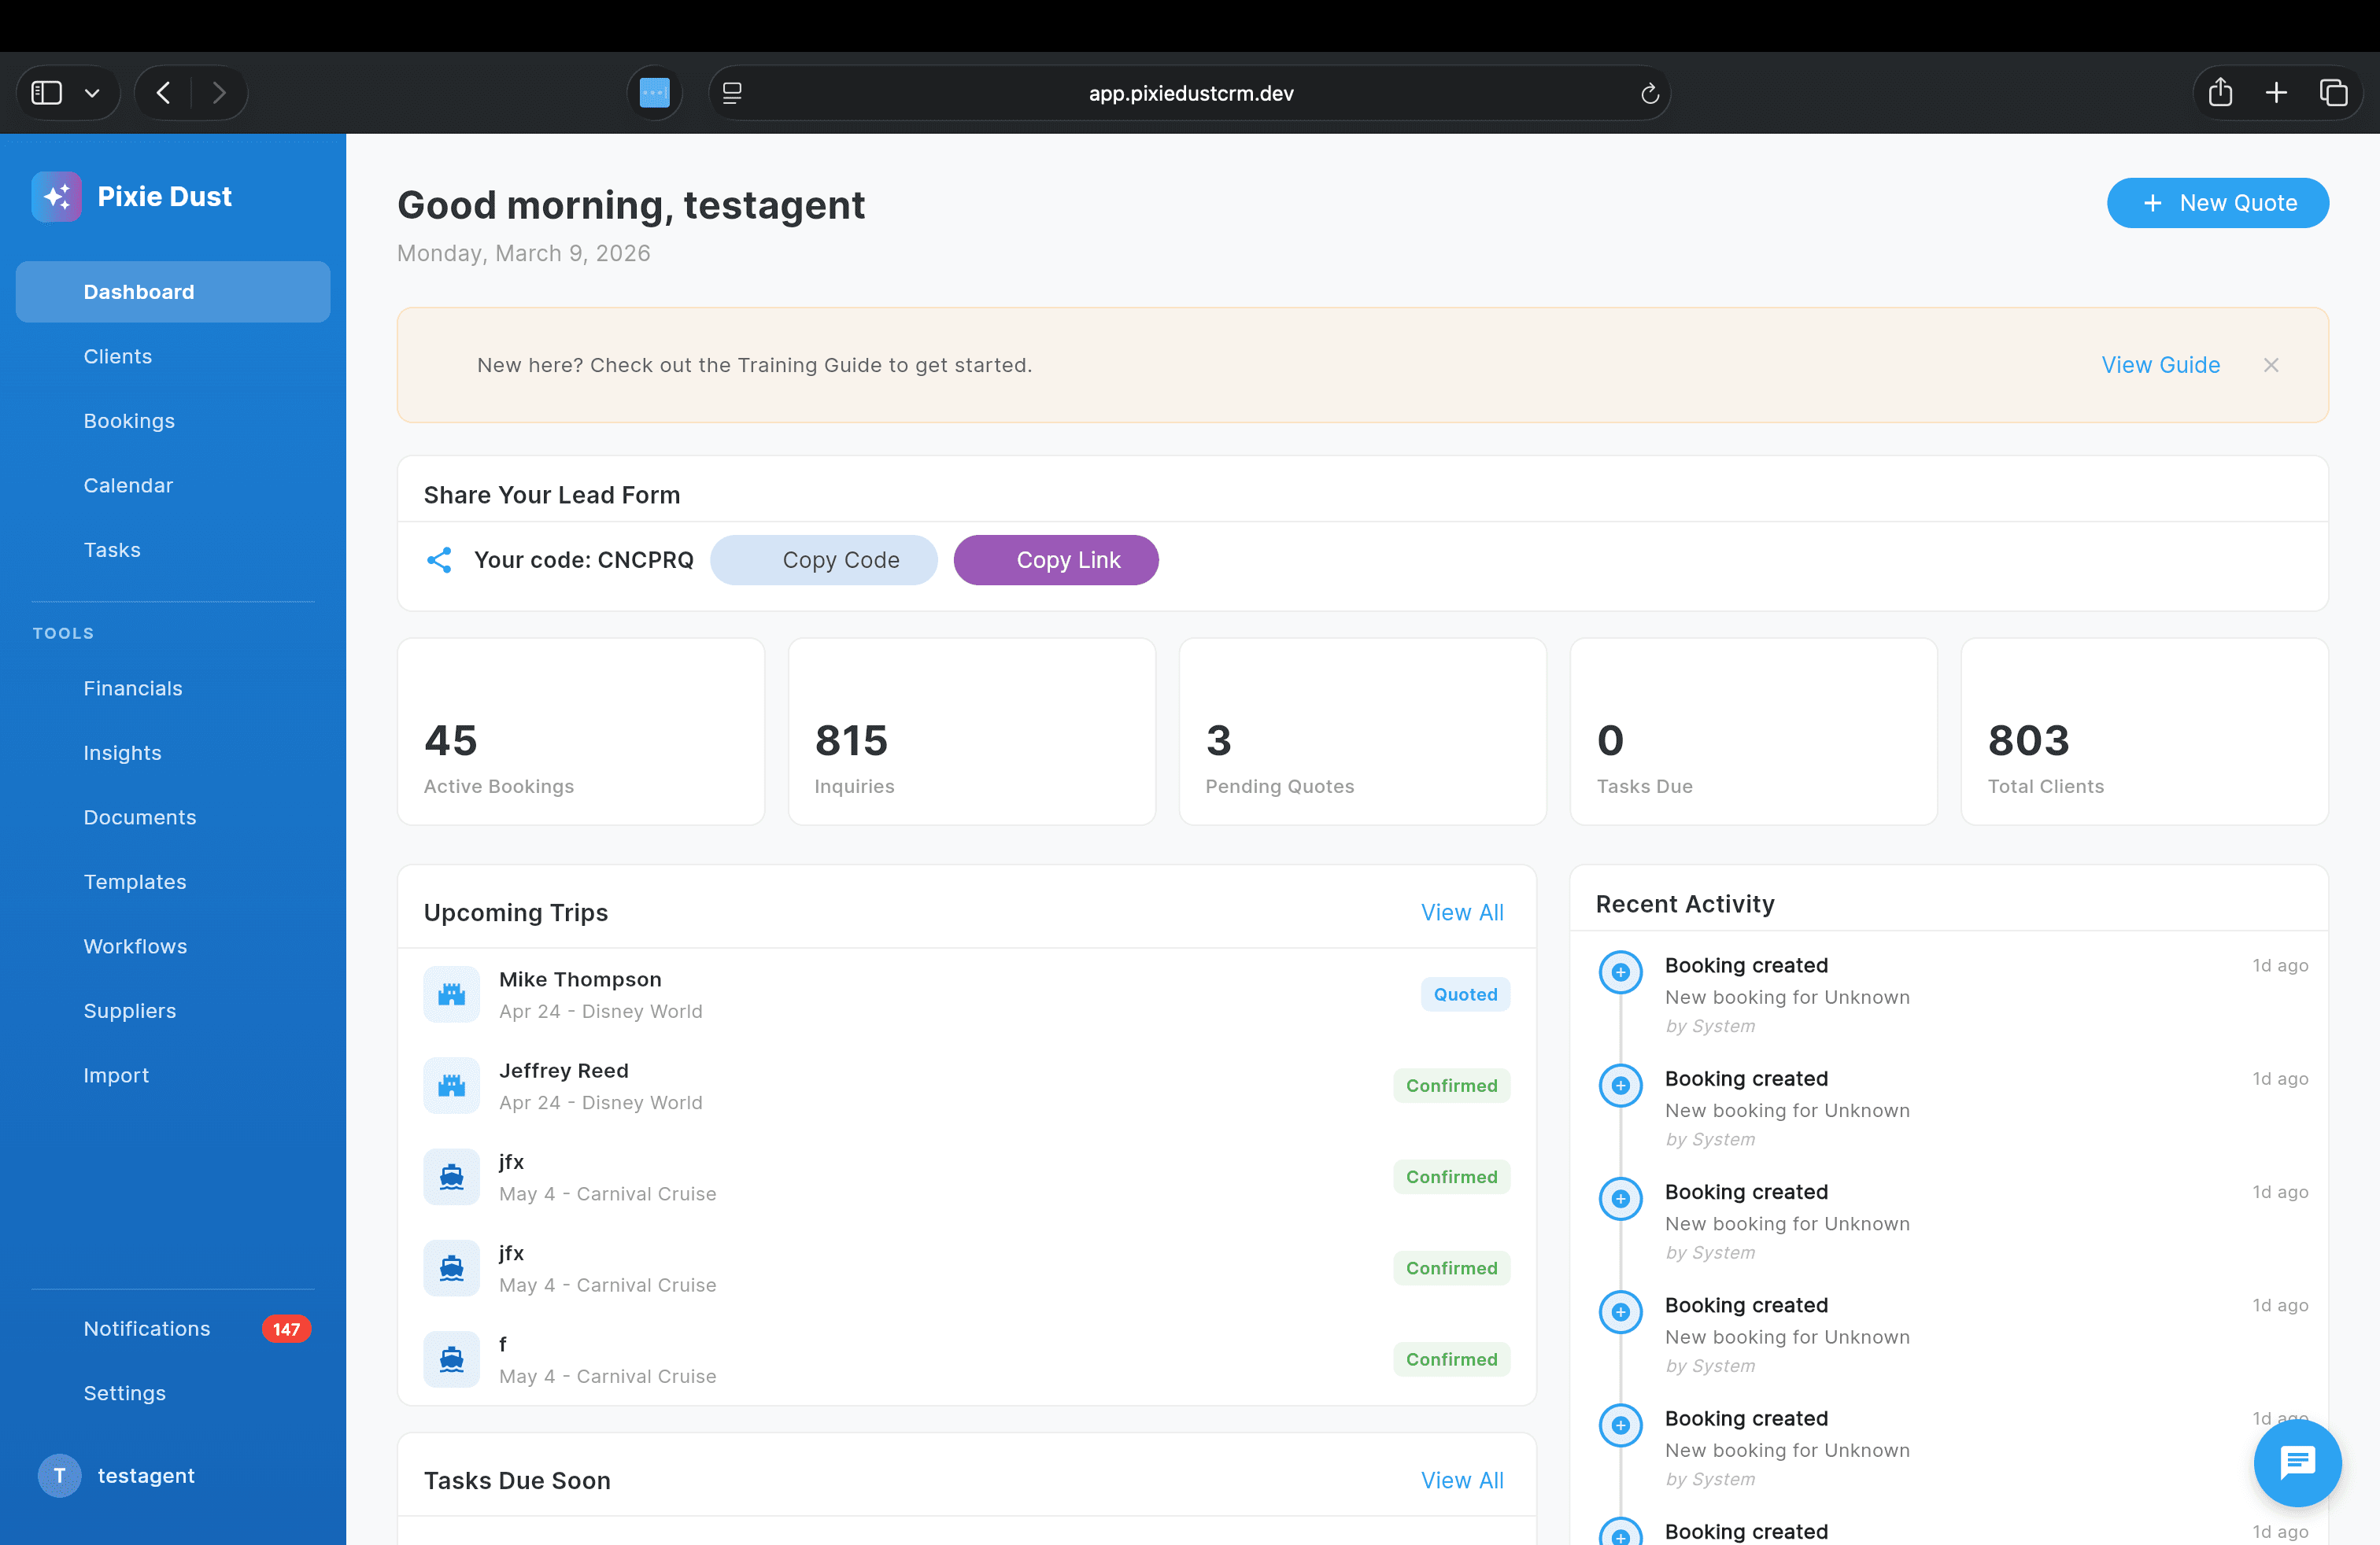Image resolution: width=2380 pixels, height=1545 pixels.
Task: Open Templates in the Tools section
Action: [x=173, y=881]
